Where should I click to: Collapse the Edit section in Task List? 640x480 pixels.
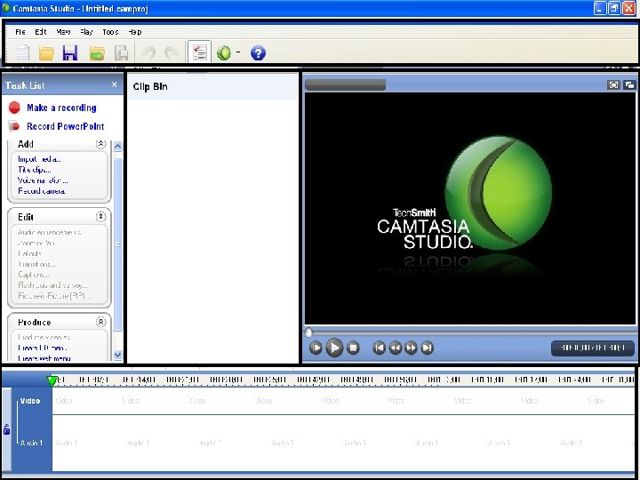(100, 216)
